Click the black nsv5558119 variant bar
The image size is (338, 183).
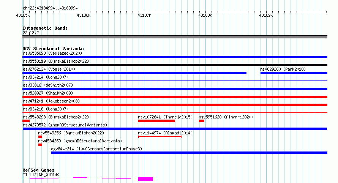(175, 65)
